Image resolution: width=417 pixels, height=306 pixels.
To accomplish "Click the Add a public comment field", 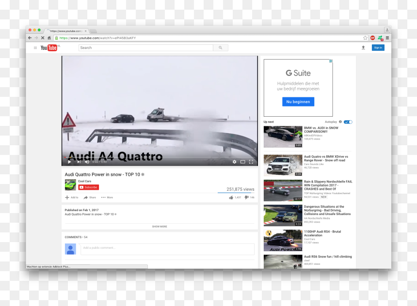I will click(167, 249).
